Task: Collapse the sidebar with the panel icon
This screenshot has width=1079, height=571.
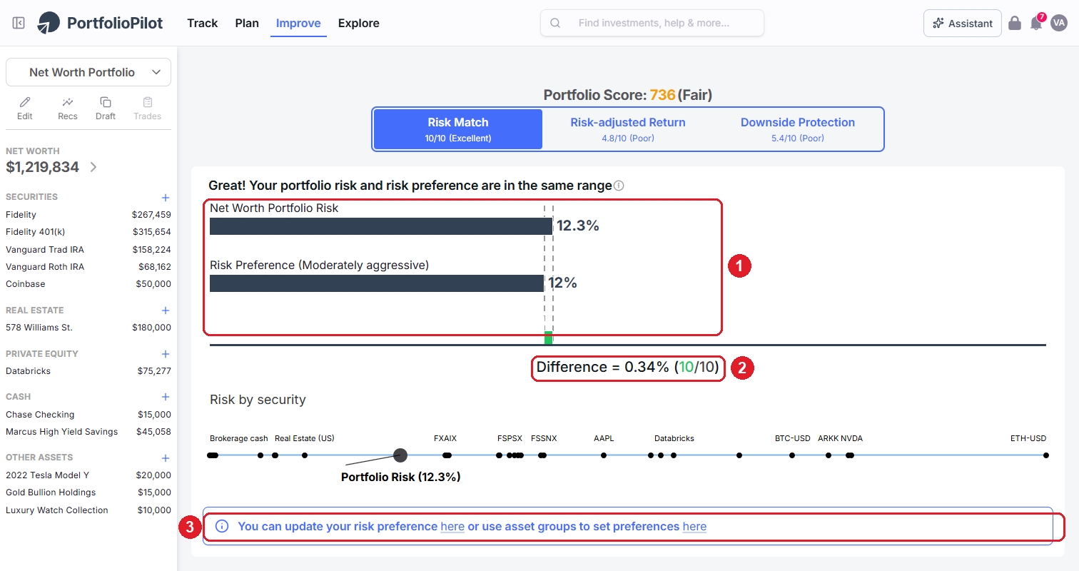Action: (x=19, y=23)
